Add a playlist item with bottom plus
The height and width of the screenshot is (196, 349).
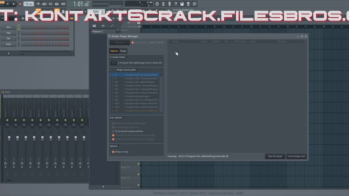(103, 186)
